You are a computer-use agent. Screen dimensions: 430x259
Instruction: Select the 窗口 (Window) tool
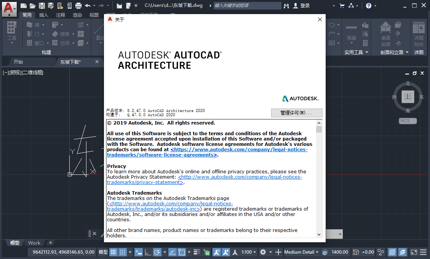(x=33, y=42)
